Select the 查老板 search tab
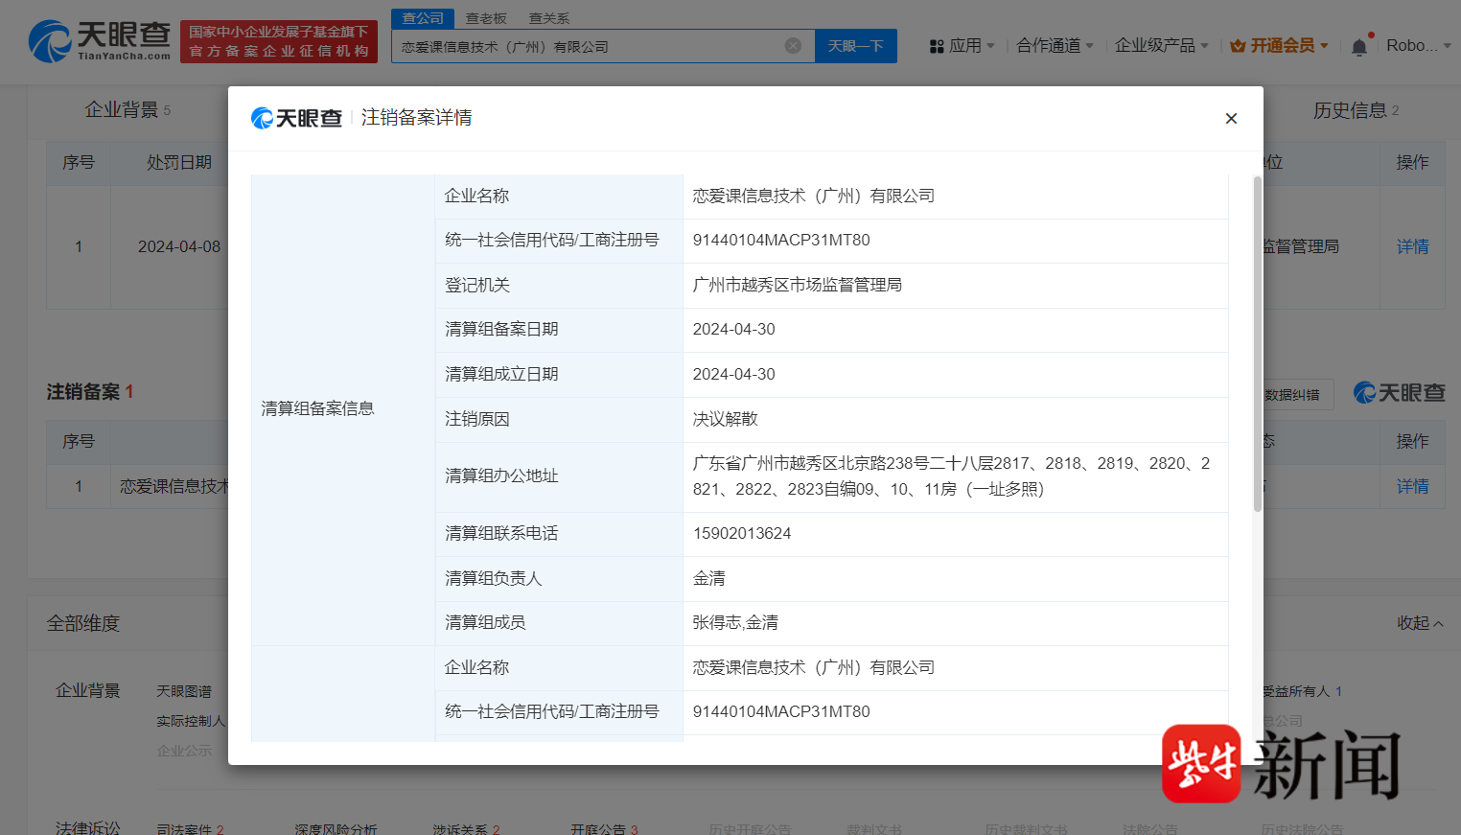 [486, 18]
